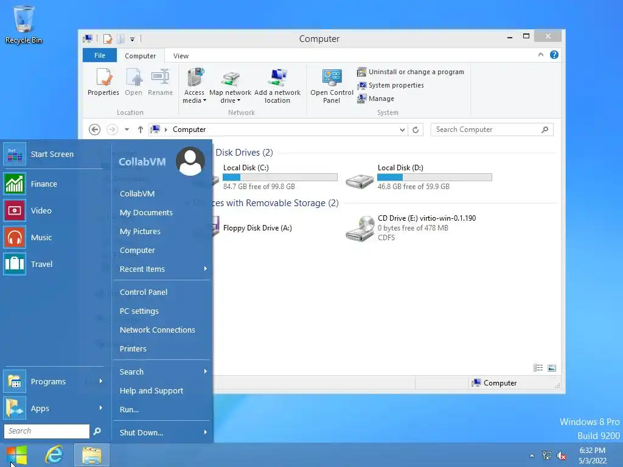This screenshot has height=467, width=623.
Task: Click the search magnifier in Explorer
Action: pyautogui.click(x=545, y=130)
